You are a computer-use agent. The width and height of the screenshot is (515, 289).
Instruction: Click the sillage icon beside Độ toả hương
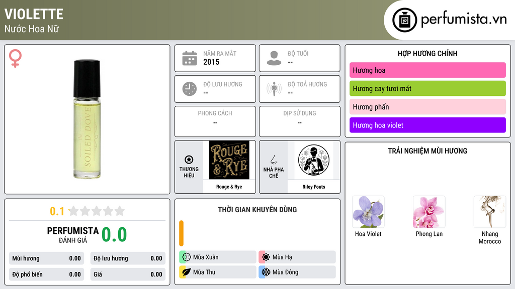tap(274, 89)
